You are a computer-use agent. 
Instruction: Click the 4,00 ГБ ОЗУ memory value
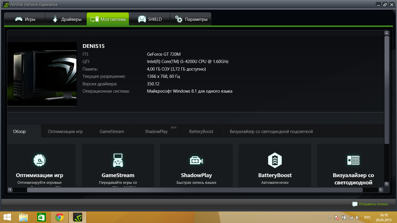click(176, 69)
